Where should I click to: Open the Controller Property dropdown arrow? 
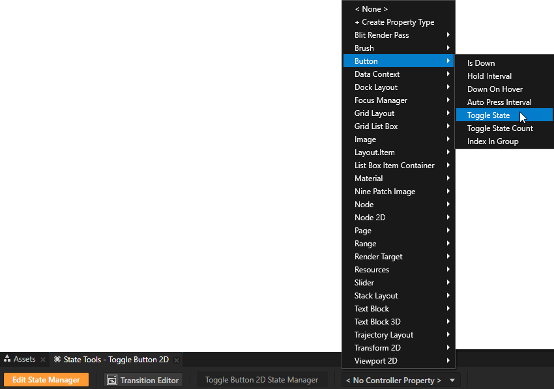click(x=452, y=380)
